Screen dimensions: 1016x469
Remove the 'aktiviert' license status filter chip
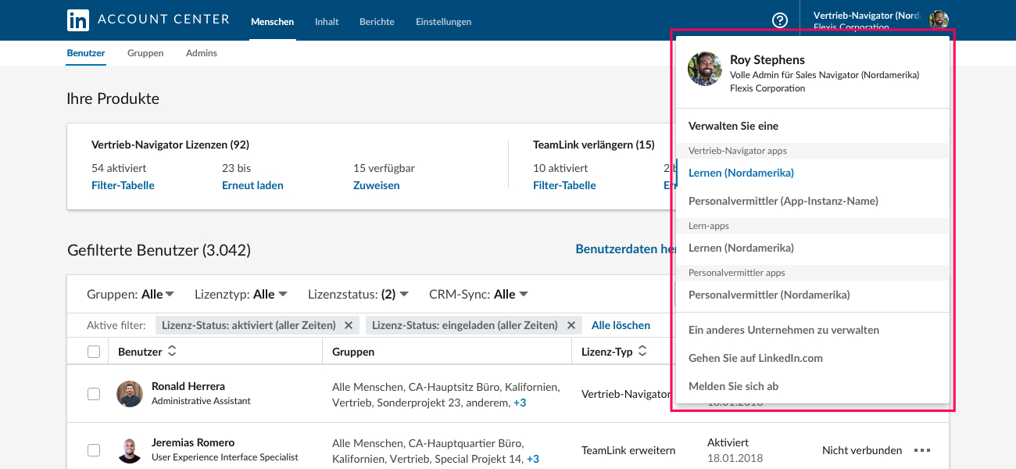point(349,325)
